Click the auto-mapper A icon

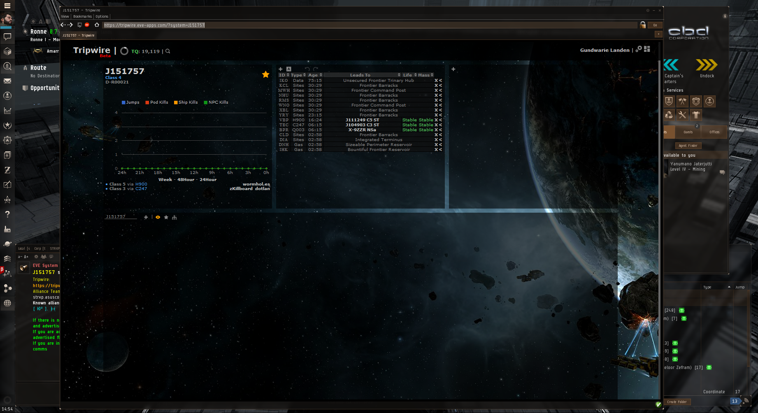tap(289, 69)
